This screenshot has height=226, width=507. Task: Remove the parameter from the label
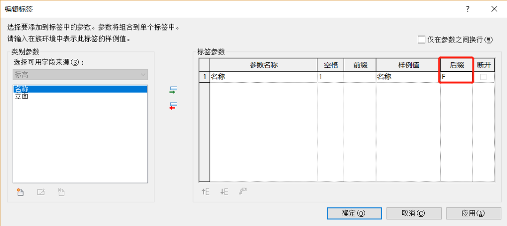[x=174, y=106]
